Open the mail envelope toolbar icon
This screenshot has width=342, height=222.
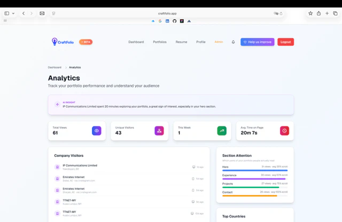(x=42, y=13)
